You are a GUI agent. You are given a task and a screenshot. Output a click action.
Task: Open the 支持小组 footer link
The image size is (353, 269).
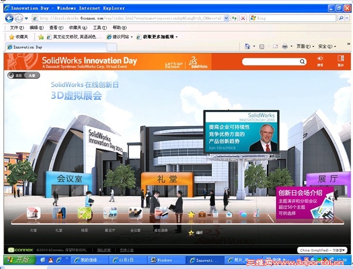pyautogui.click(x=127, y=250)
